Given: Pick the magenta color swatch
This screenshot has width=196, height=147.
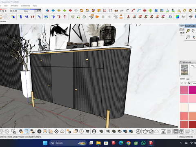Looking at the screenshot, I should pyautogui.click(x=192, y=90).
